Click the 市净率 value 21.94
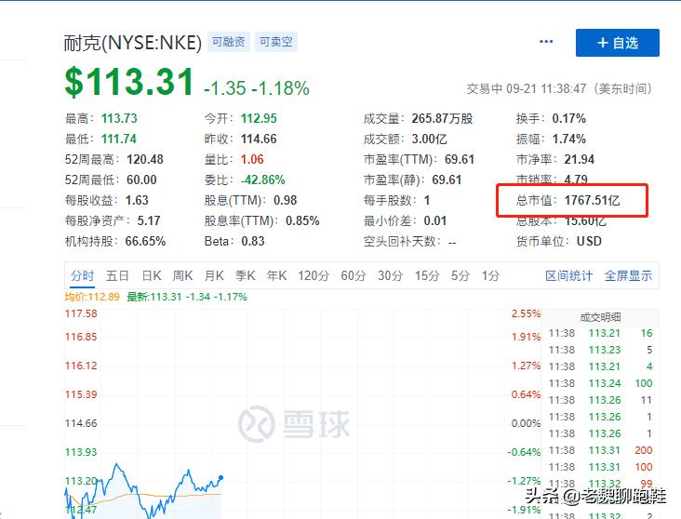The image size is (681, 519). [580, 159]
